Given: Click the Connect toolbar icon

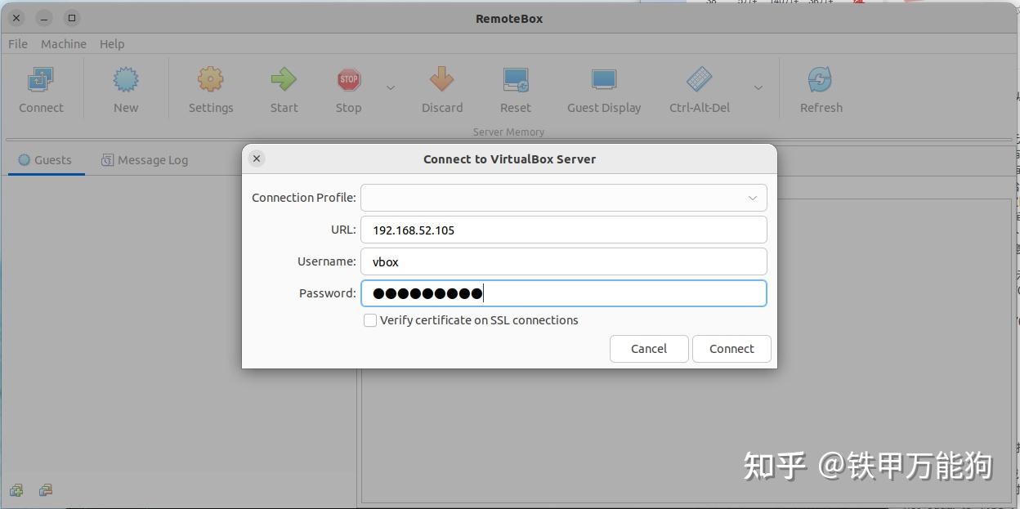Looking at the screenshot, I should pos(41,80).
